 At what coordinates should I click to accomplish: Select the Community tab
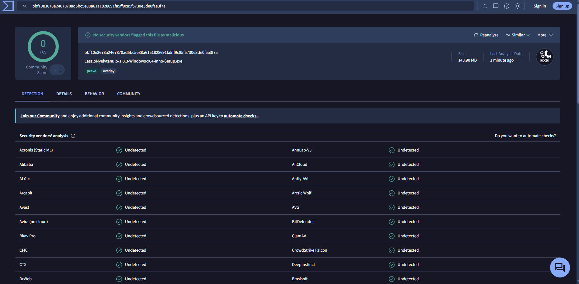129,94
